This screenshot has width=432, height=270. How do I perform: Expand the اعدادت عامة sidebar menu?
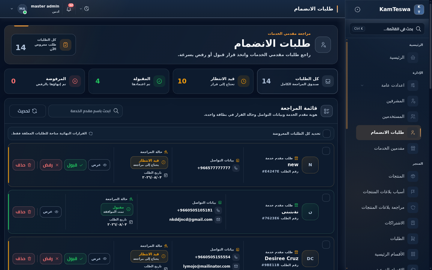pos(388,85)
